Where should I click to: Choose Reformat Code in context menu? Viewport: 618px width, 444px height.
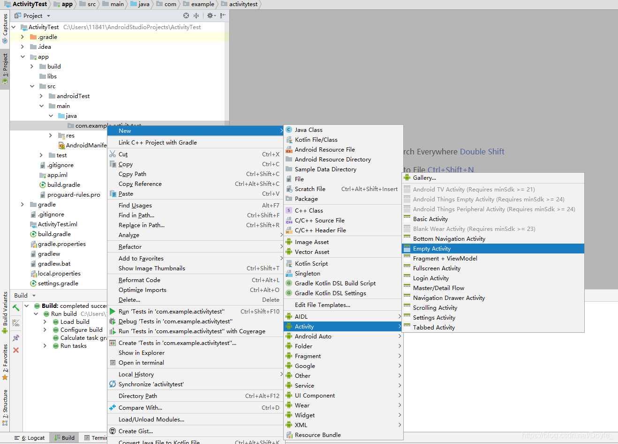[x=196, y=280]
